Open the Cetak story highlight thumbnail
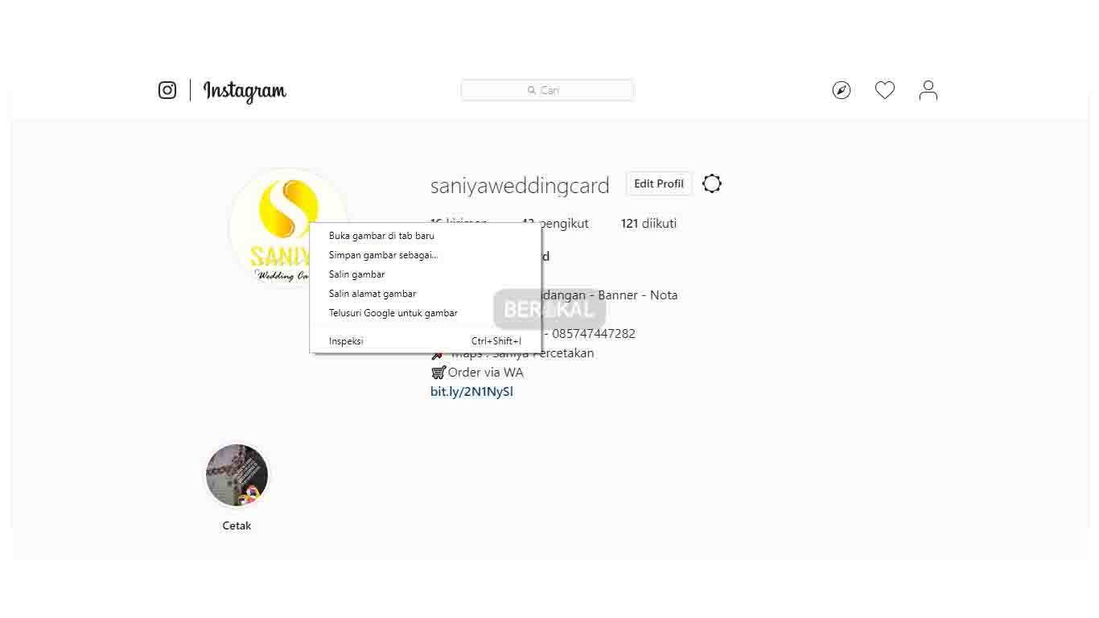Screen dimensions: 1099x618 [x=237, y=476]
